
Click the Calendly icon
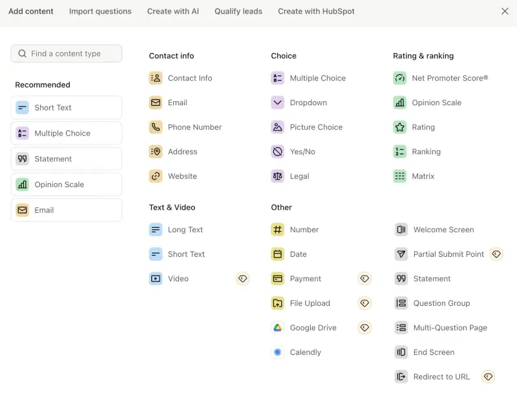278,352
